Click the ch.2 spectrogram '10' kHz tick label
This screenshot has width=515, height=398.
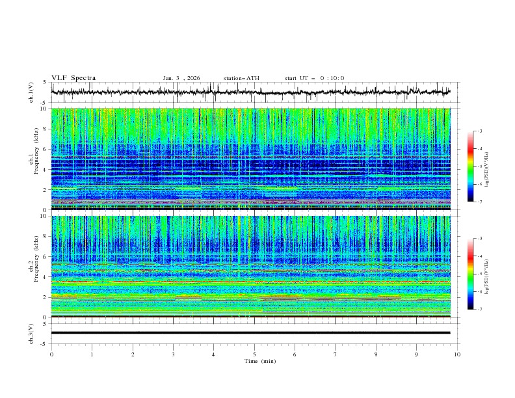[x=44, y=216]
